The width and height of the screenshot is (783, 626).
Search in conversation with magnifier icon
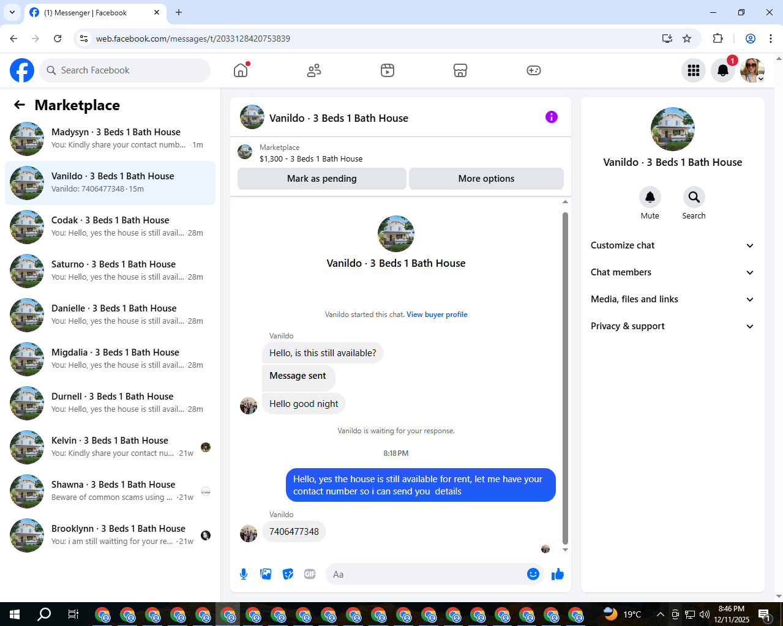(x=694, y=197)
